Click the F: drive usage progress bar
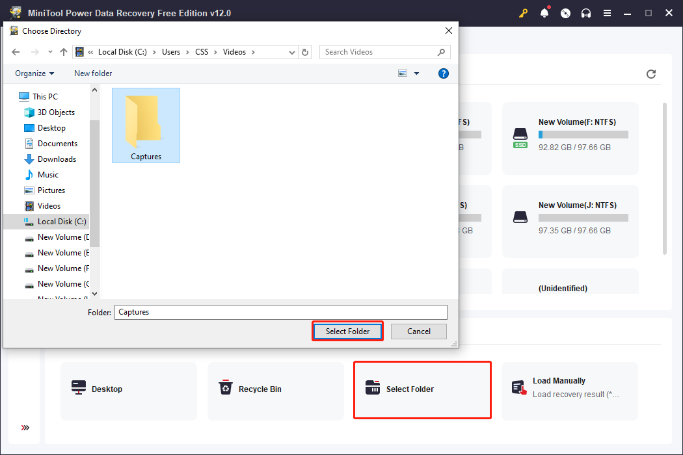This screenshot has width=683, height=455. 583,135
